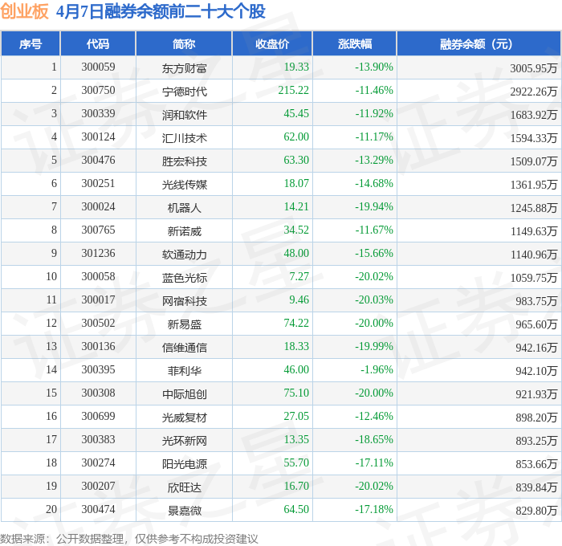Screen dimensions: 562x546
Task: Select stock code 300136
Action: 98,347
